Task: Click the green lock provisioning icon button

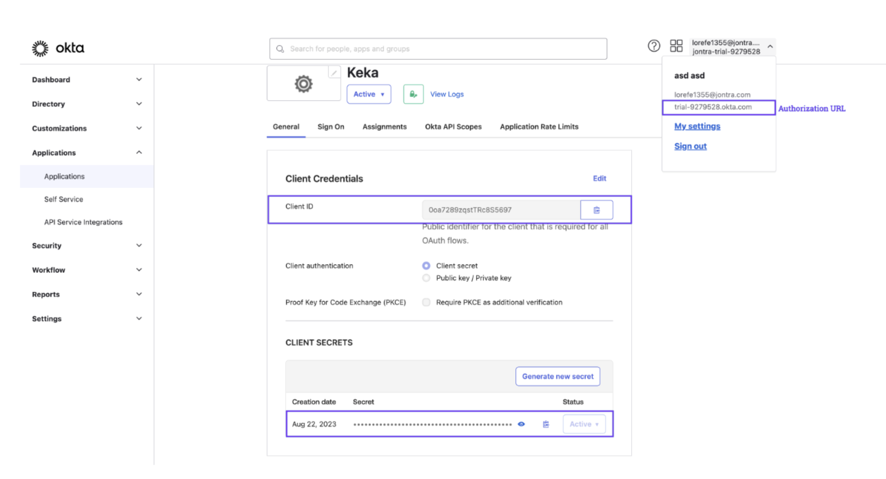Action: click(x=413, y=94)
